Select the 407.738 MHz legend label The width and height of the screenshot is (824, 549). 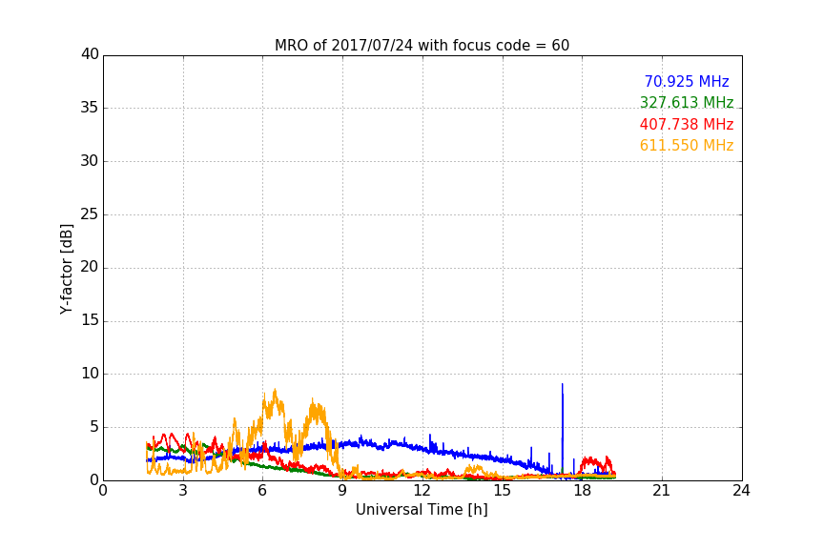[x=687, y=124]
